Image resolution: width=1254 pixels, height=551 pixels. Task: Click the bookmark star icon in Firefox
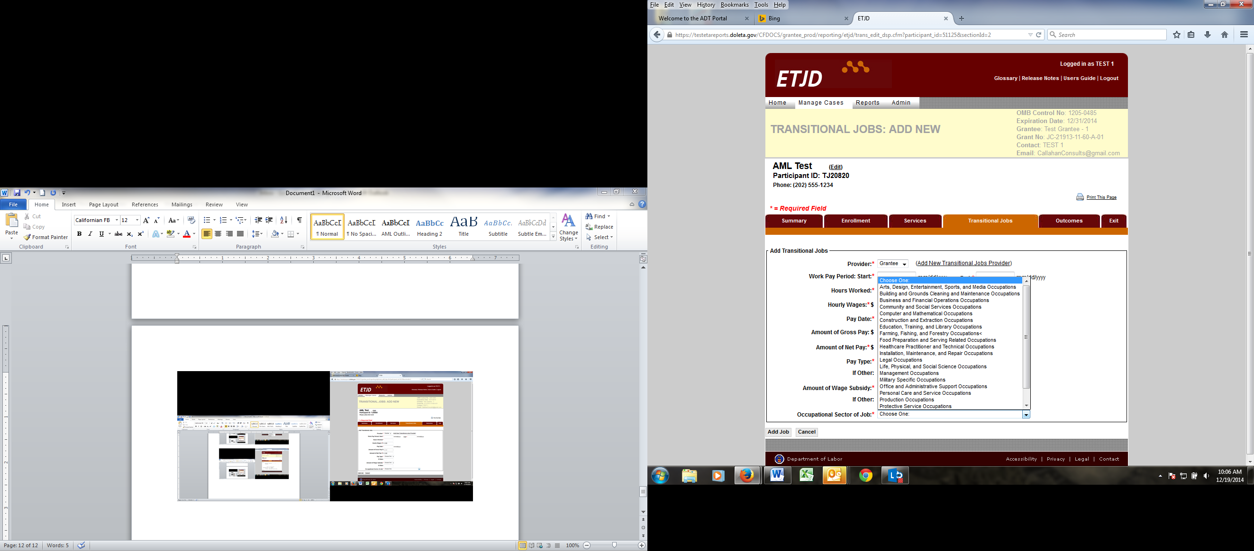(1177, 35)
